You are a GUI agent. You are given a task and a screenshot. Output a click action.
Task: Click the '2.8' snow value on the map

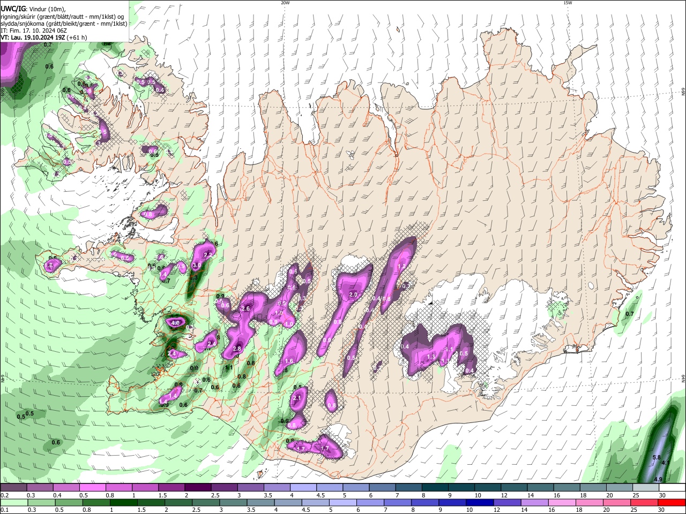237,349
